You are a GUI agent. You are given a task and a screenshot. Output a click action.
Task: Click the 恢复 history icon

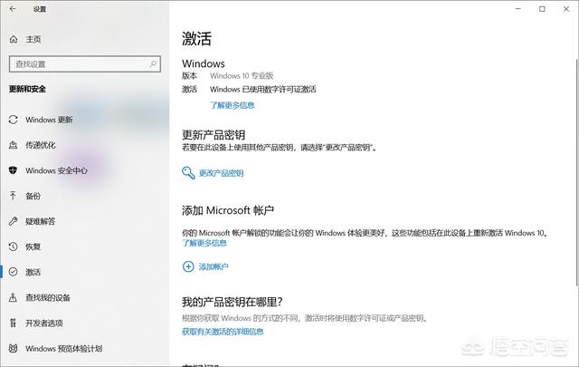14,246
